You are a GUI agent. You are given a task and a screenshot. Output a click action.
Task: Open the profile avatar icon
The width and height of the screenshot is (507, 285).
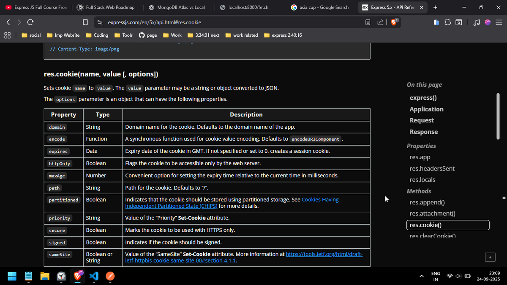(488, 22)
